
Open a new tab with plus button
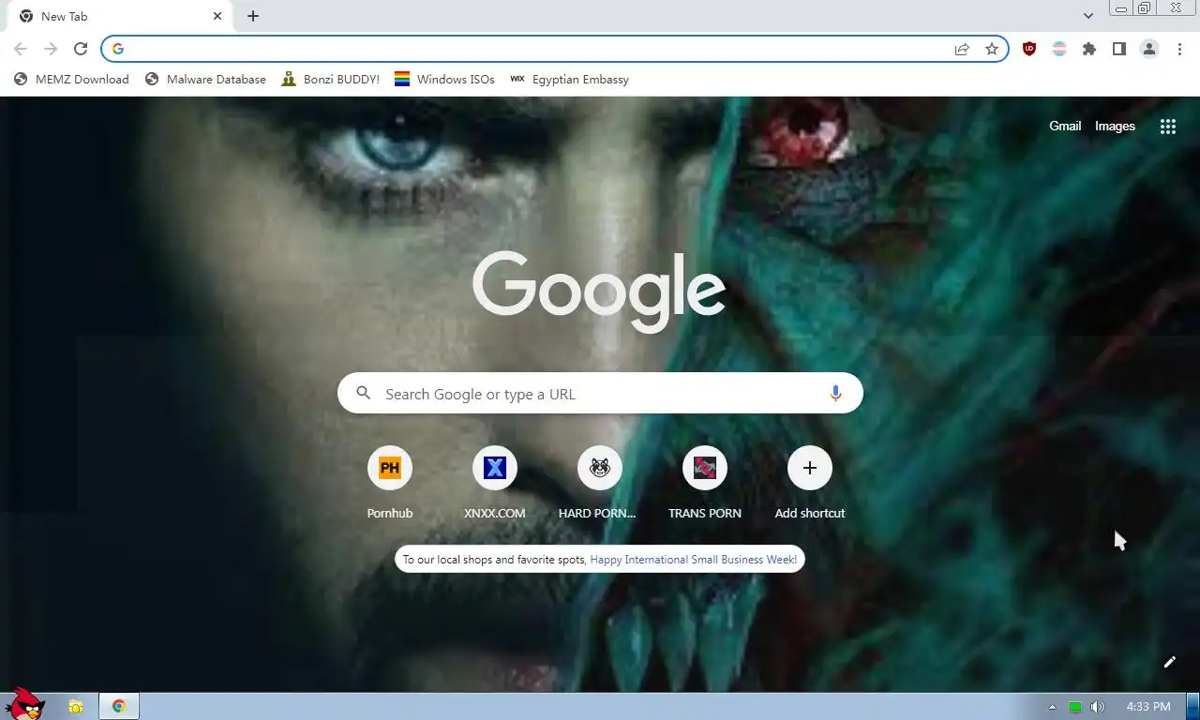(x=253, y=16)
